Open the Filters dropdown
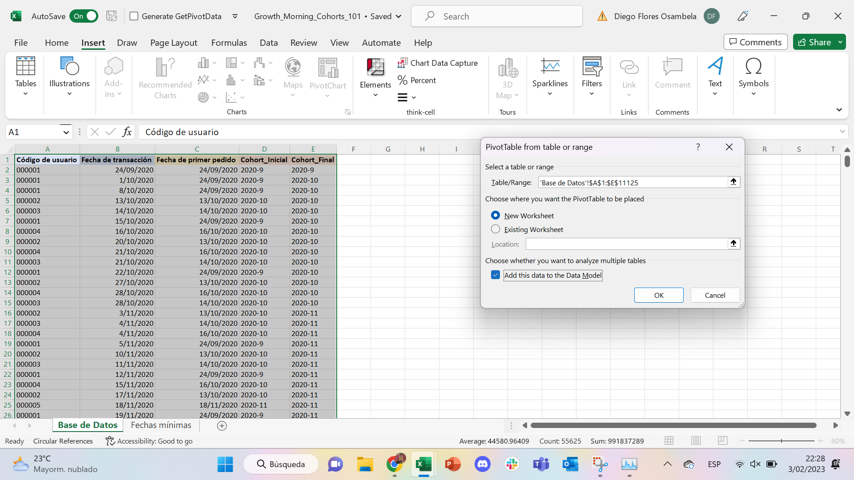 pos(592,93)
